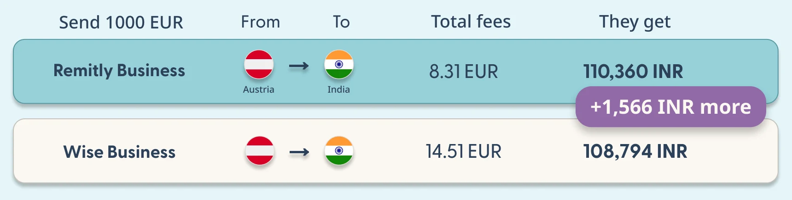Click the Austria flag in Wise row
This screenshot has width=792, height=200.
click(x=260, y=151)
